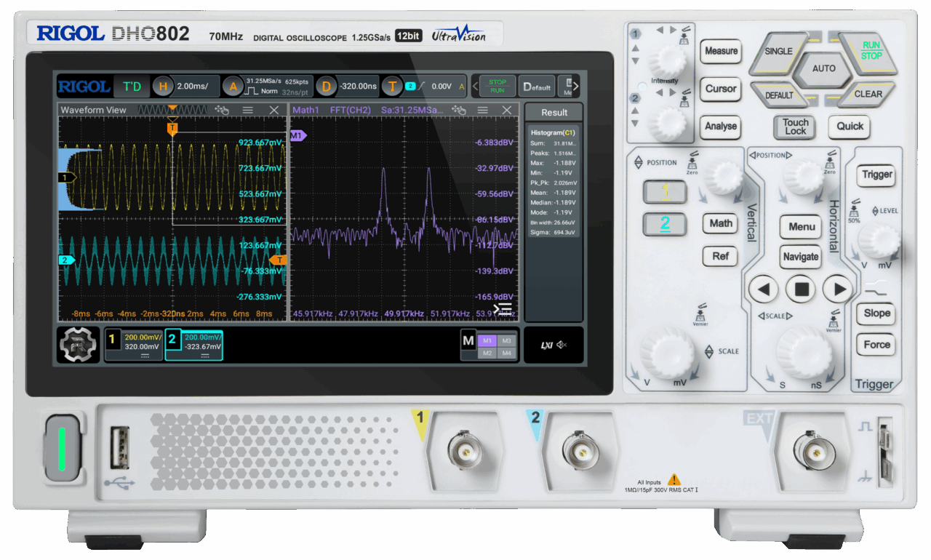Expand the toolbar with the right arrow
The width and height of the screenshot is (931, 560).
[x=575, y=87]
